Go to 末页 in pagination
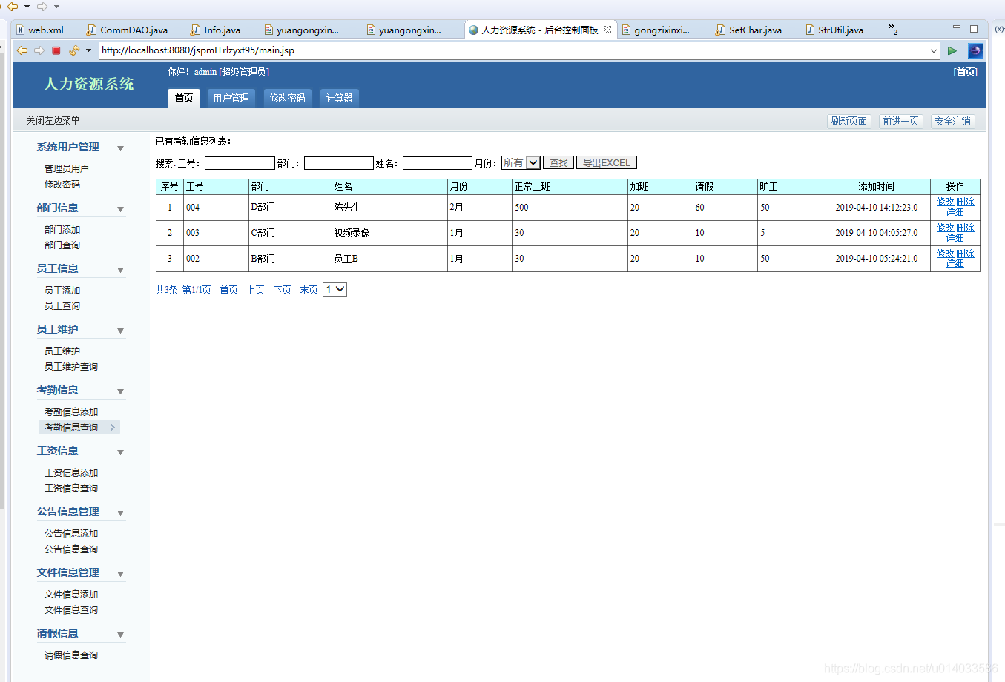This screenshot has height=682, width=1005. [309, 290]
